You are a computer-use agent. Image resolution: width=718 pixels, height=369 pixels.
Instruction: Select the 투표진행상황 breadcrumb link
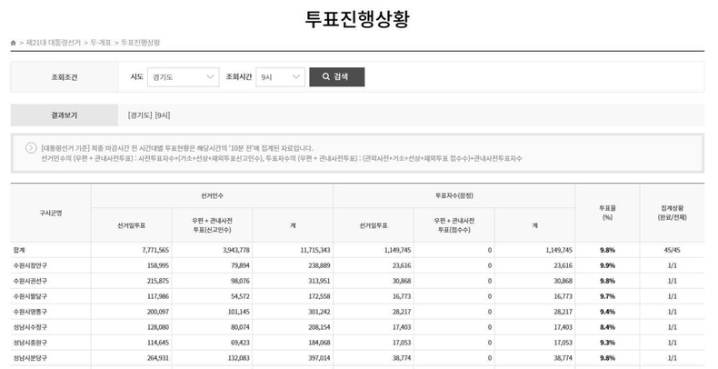141,43
